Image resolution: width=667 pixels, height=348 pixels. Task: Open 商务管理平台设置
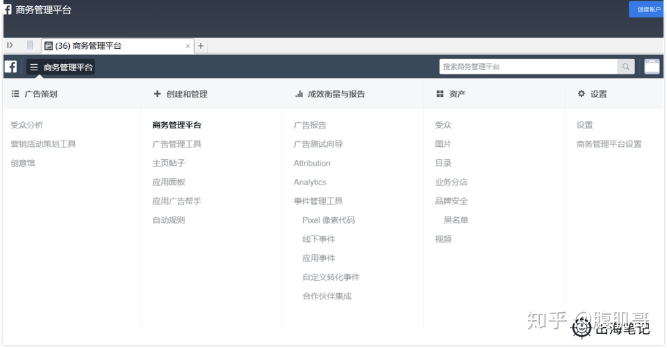click(609, 144)
